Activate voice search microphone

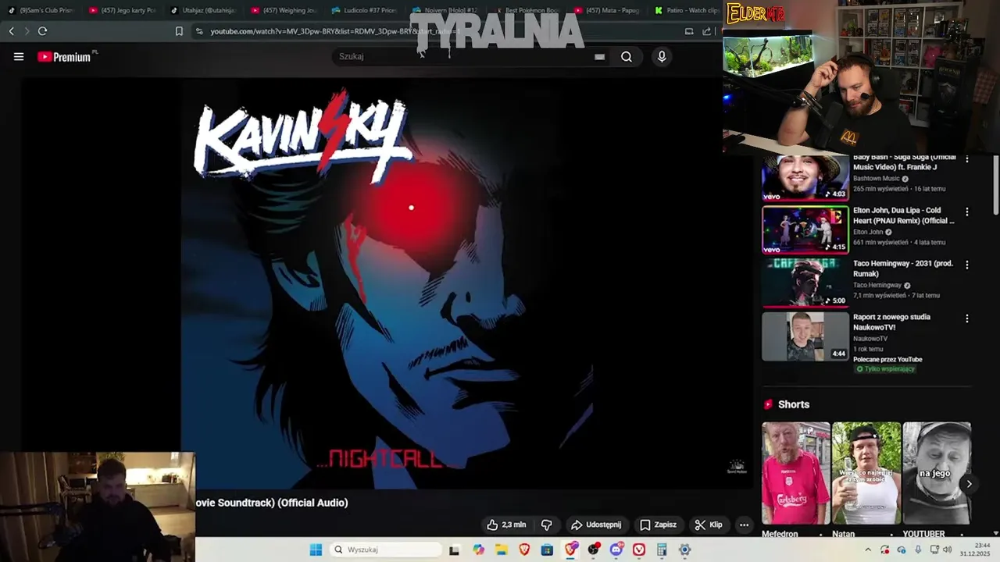tap(662, 57)
